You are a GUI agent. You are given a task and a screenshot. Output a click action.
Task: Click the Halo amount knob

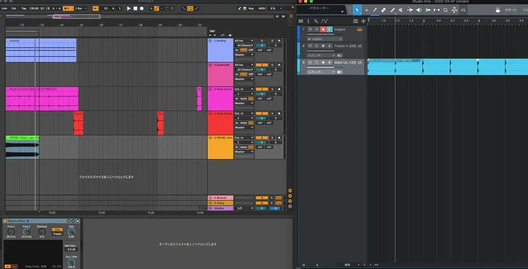71,232
